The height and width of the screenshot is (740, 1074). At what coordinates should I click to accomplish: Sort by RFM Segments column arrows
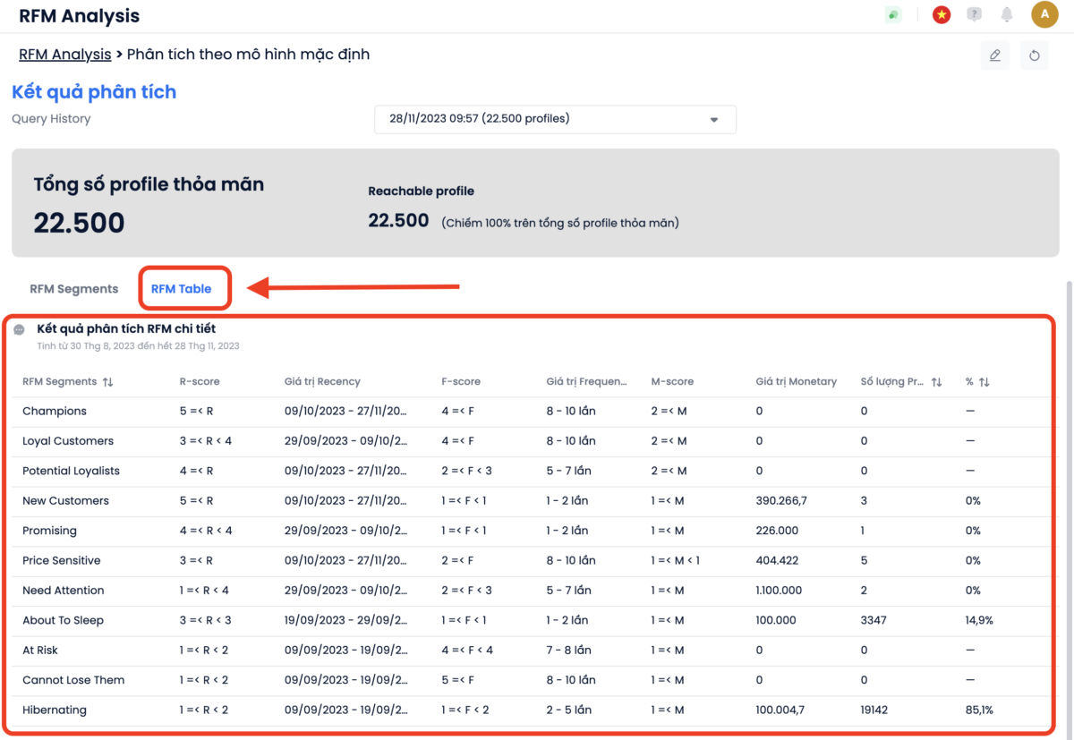(108, 382)
